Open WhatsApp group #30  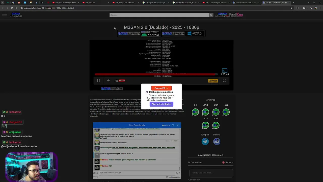click(216, 112)
